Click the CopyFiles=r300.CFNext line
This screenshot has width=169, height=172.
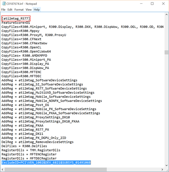tap(22, 39)
